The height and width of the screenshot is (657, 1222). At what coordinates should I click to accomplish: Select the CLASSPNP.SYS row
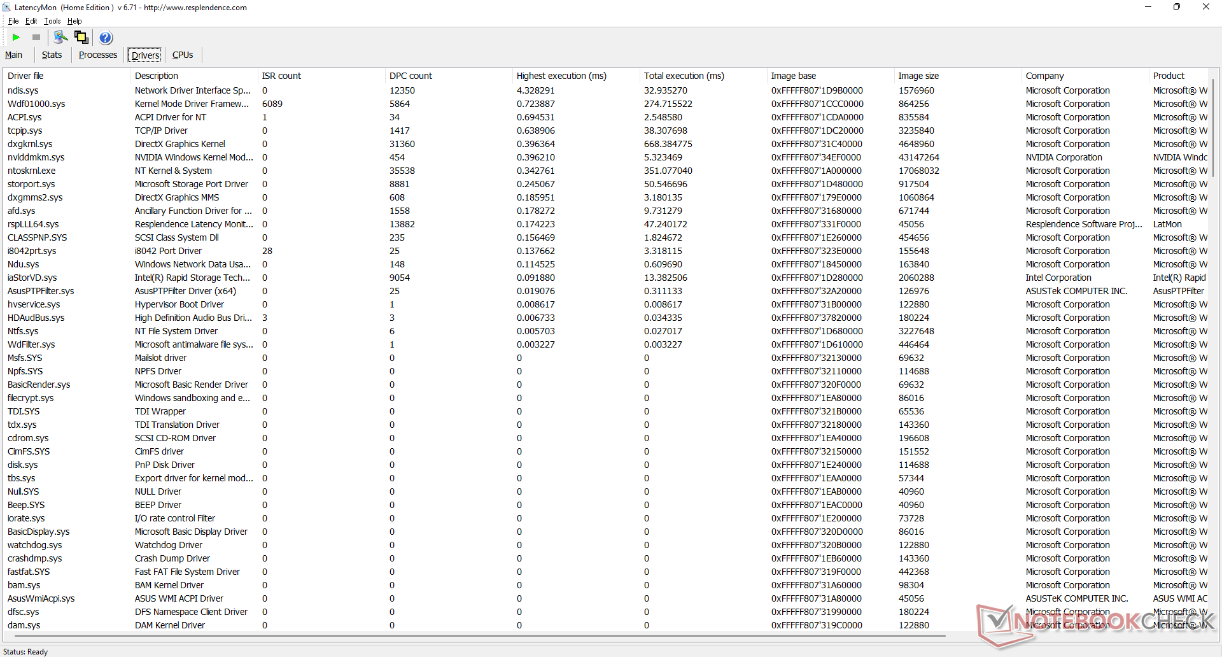pos(606,237)
